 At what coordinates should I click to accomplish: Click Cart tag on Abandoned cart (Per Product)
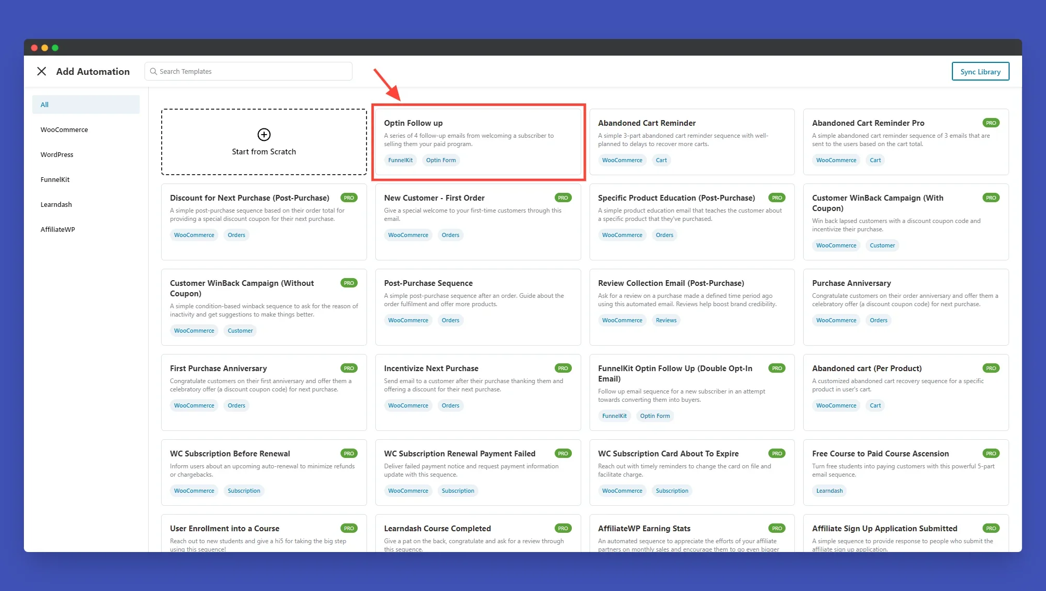875,405
